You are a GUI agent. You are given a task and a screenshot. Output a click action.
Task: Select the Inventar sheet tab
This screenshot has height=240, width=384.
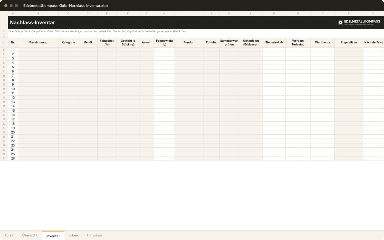pyautogui.click(x=53, y=236)
